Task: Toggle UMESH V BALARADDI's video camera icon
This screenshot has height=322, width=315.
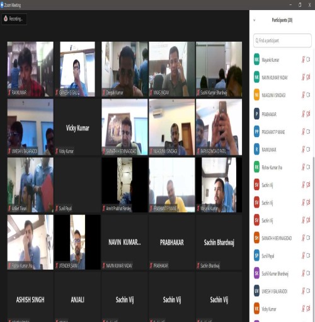Action: point(308,291)
